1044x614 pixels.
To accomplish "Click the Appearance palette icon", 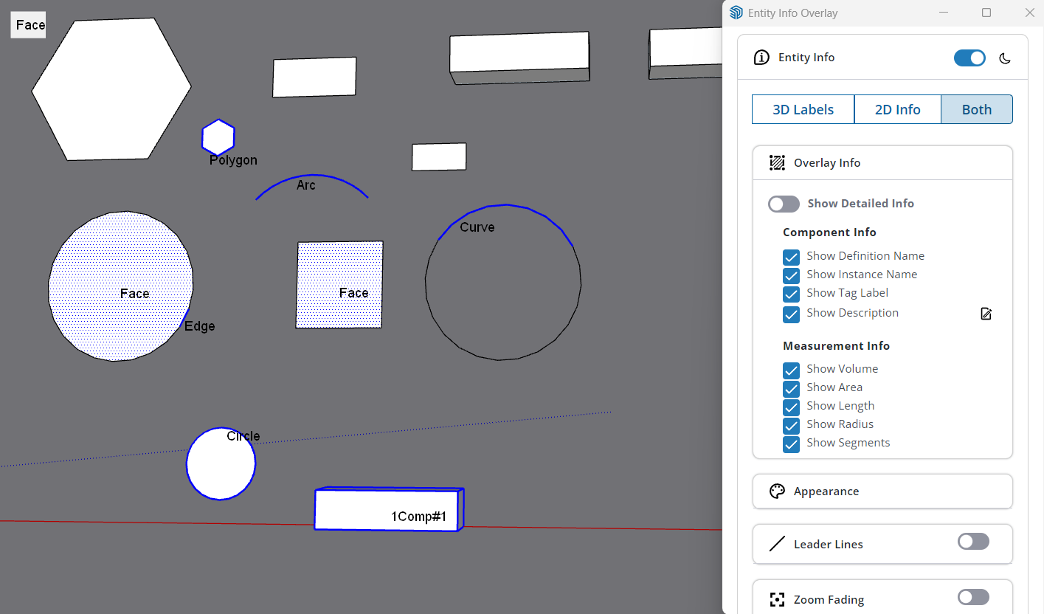I will (x=777, y=491).
